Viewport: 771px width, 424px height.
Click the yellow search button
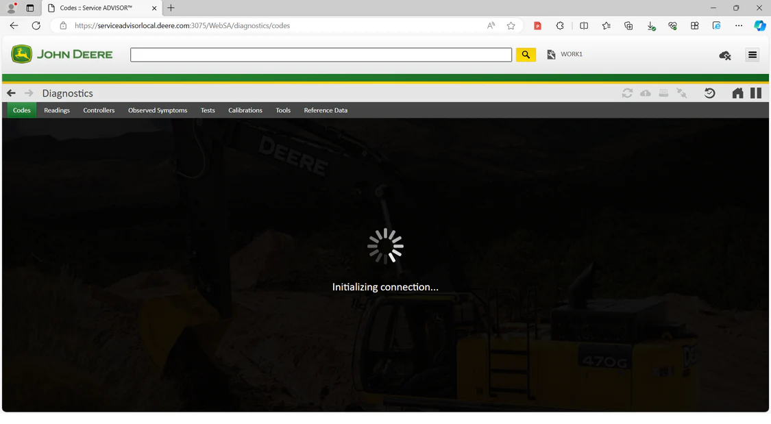point(526,55)
